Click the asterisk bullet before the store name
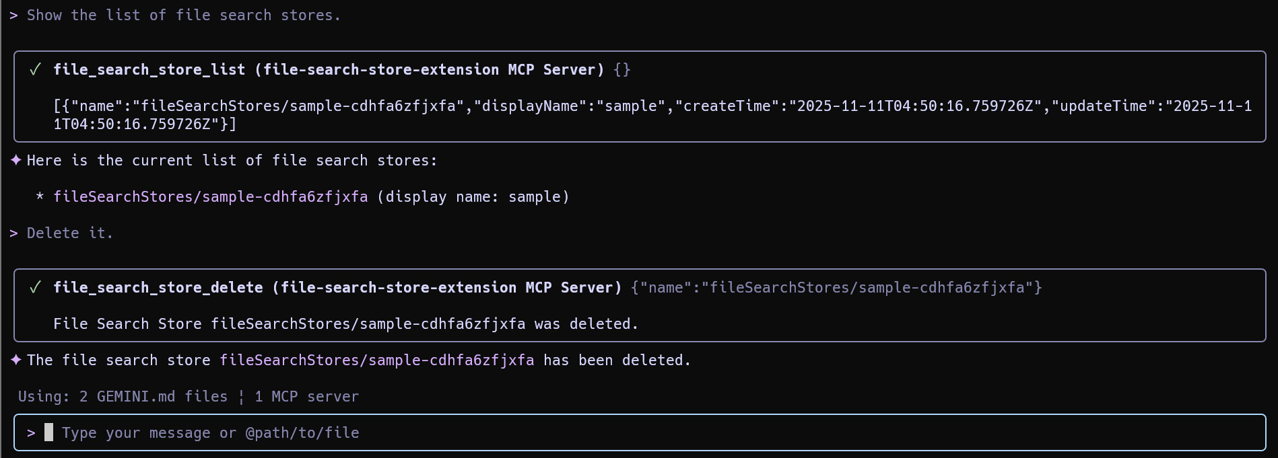The width and height of the screenshot is (1278, 458). (x=40, y=197)
